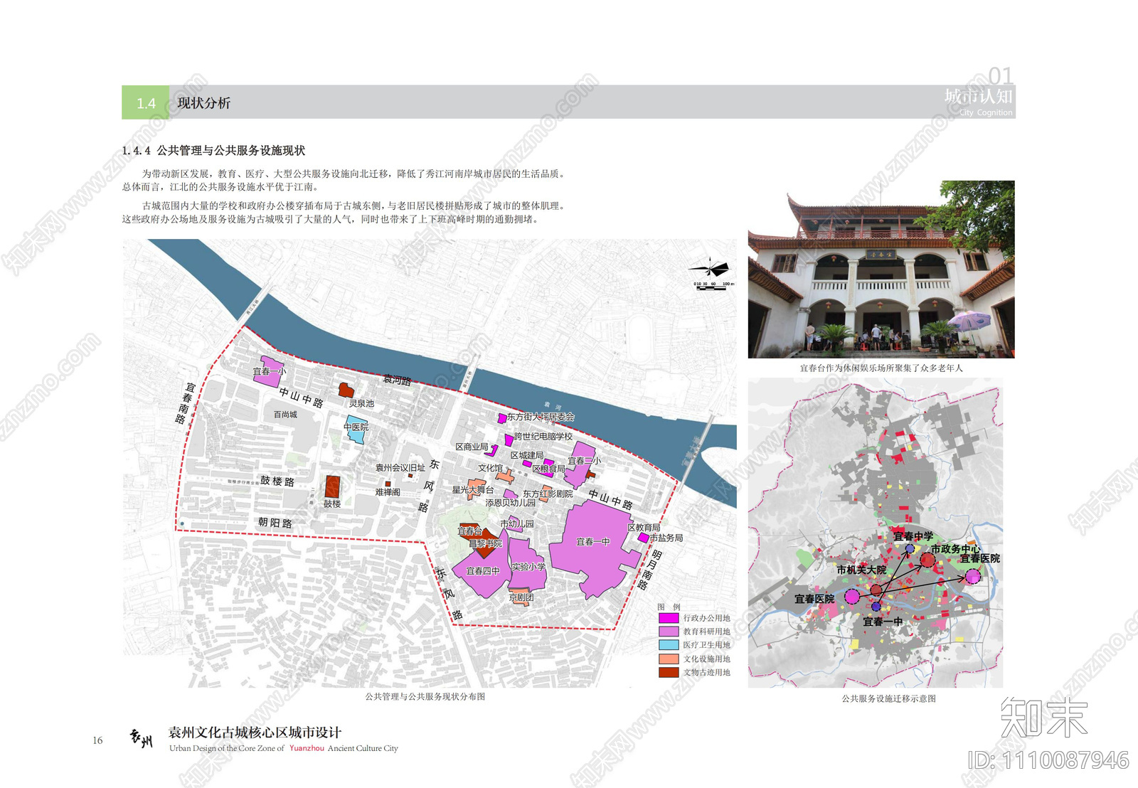Click the 东方红影剧院 label
Image resolution: width=1138 pixels, height=788 pixels.
[548, 494]
